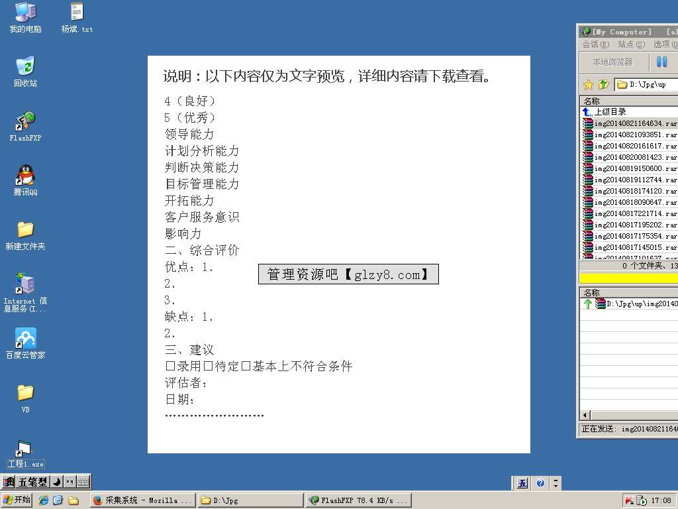This screenshot has height=509, width=678.
Task: Click the upper 名称 column header
Action: 629,101
